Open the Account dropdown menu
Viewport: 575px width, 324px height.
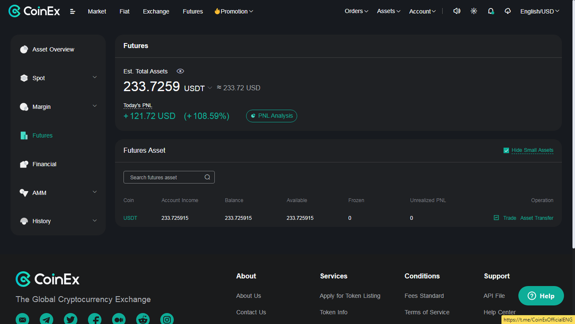click(423, 11)
